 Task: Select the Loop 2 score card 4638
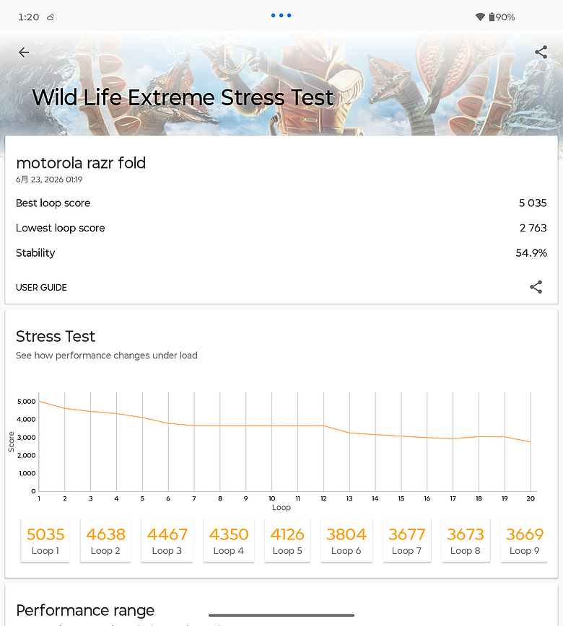click(x=105, y=540)
